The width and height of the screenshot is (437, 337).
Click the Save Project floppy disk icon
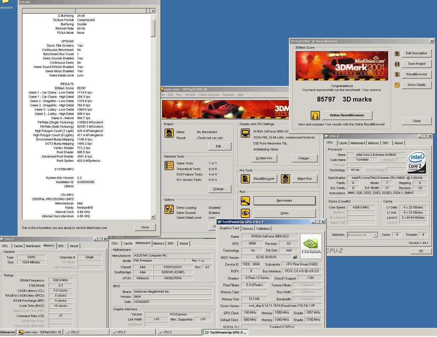point(397,64)
